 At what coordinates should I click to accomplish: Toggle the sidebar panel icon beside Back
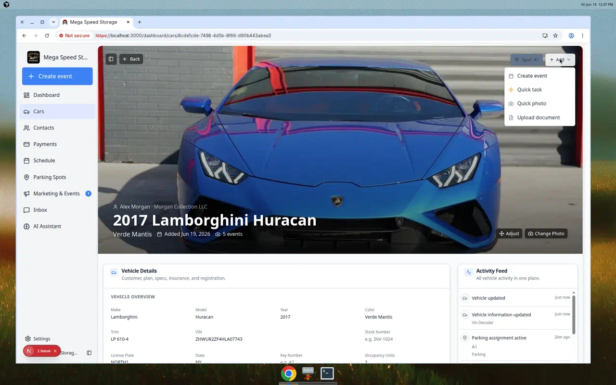pyautogui.click(x=111, y=59)
